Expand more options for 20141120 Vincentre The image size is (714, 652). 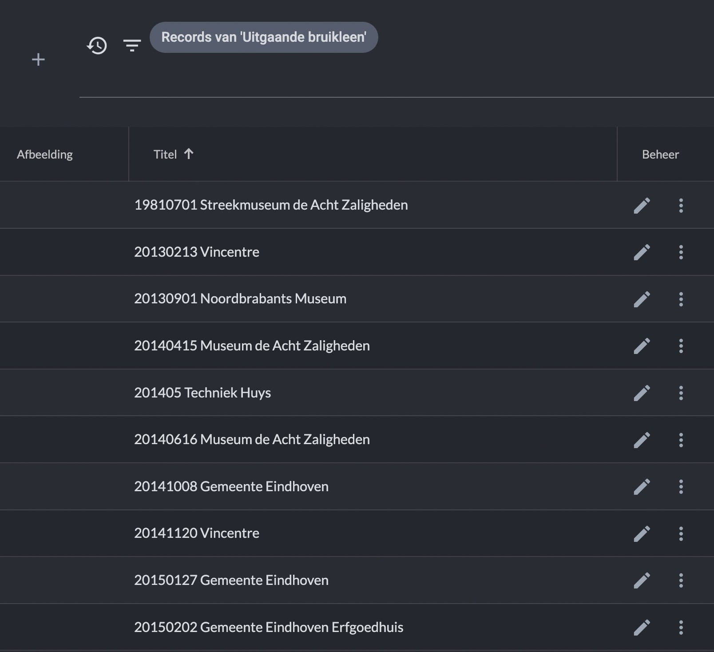coord(681,533)
